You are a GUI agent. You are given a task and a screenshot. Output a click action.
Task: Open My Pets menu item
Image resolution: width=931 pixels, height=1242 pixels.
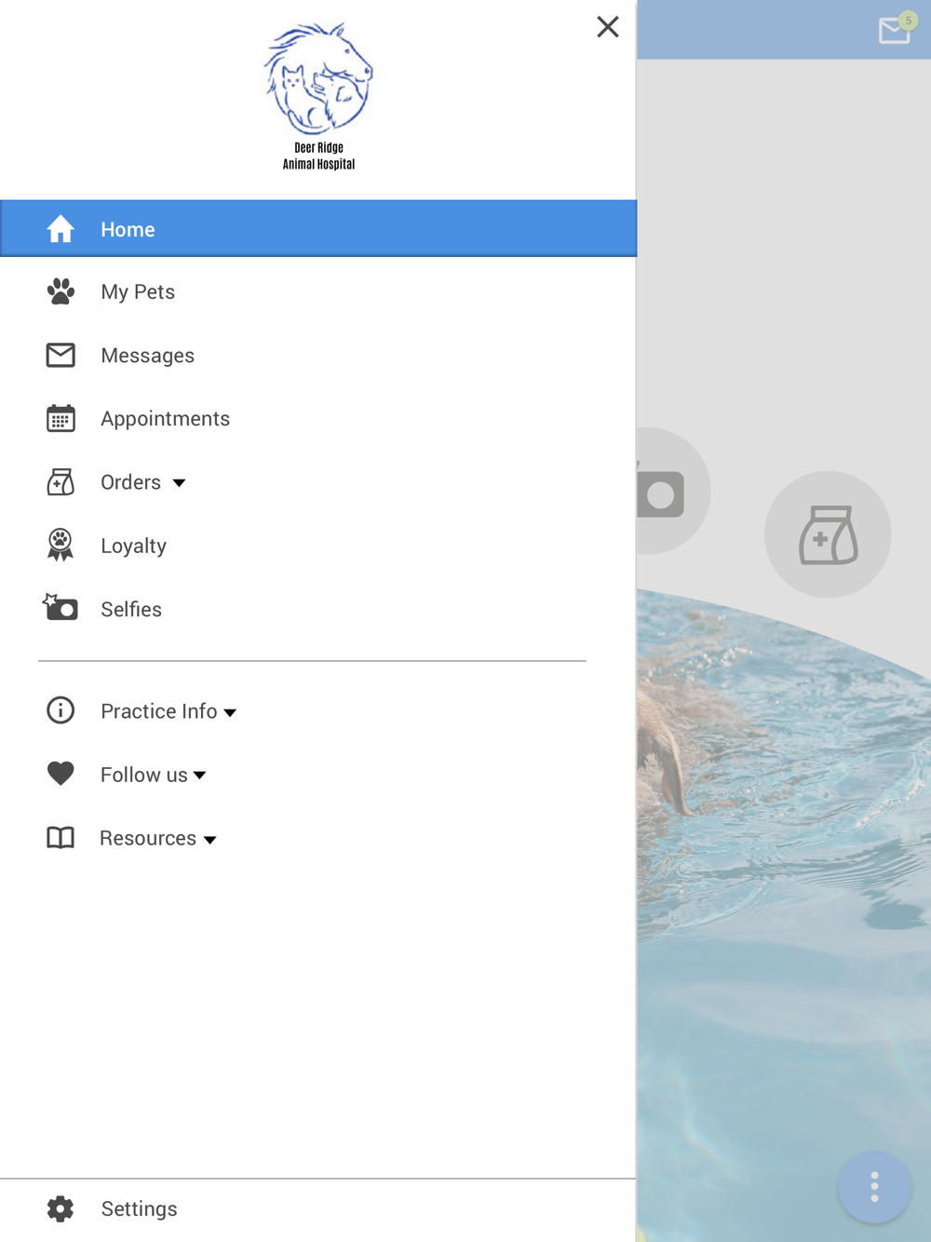pos(318,291)
